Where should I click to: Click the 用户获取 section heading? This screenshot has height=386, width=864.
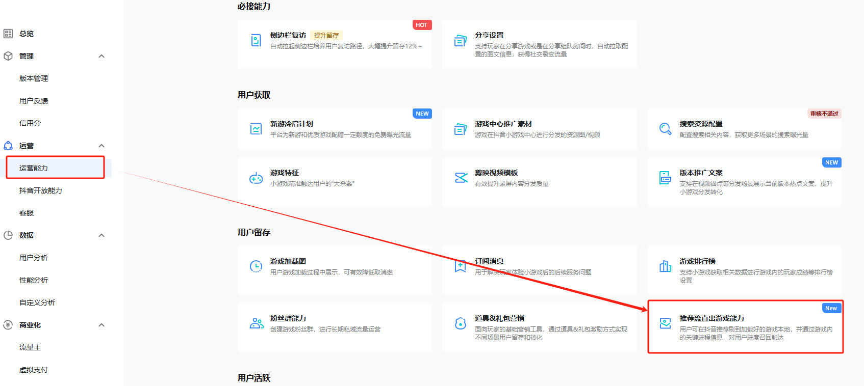254,95
